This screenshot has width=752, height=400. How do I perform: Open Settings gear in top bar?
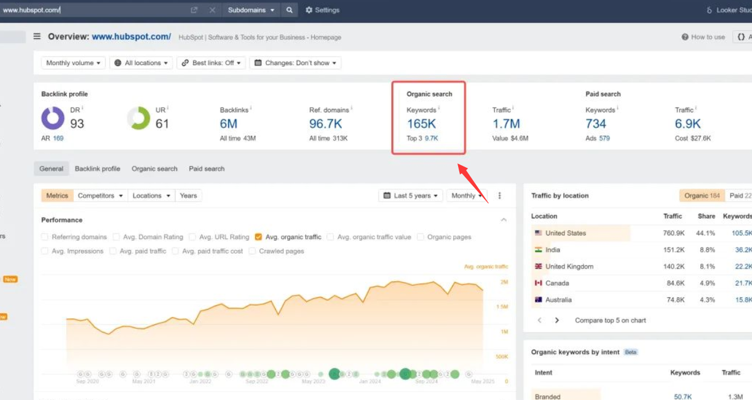pos(322,10)
